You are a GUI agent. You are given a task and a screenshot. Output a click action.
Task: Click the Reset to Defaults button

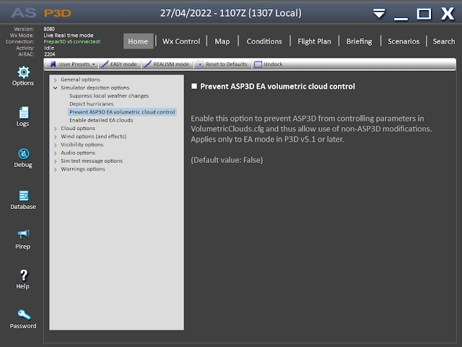[222, 64]
